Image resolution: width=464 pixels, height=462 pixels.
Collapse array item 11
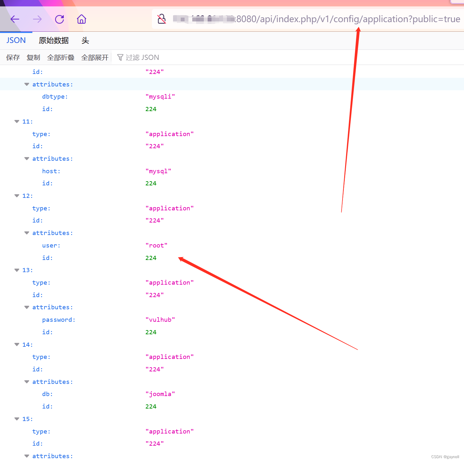(17, 121)
